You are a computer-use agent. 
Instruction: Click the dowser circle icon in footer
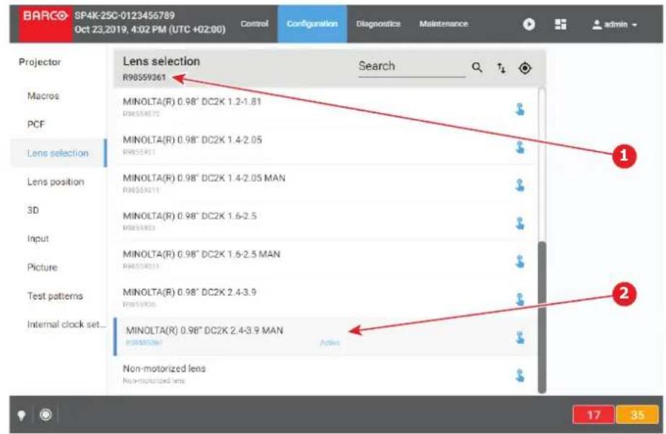coord(46,415)
